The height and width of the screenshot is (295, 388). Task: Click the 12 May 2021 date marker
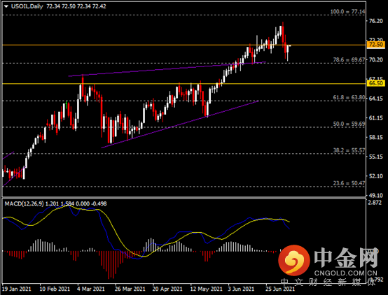[206, 289]
